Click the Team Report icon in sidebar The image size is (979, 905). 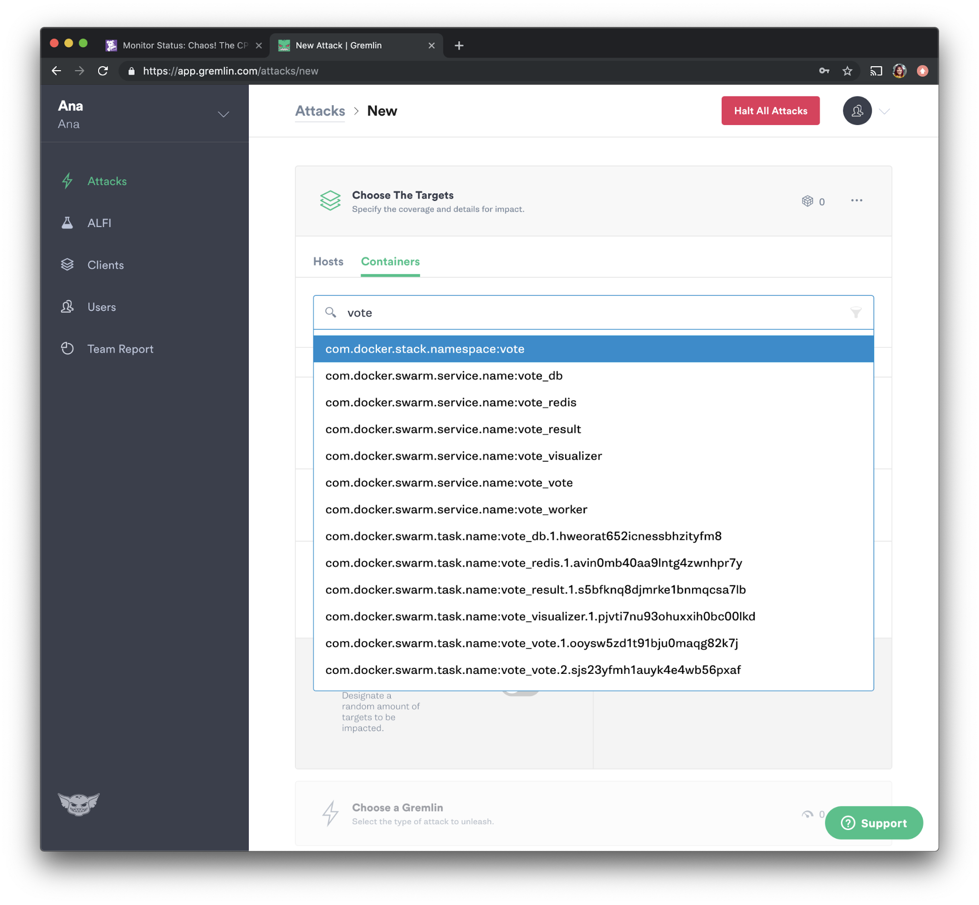tap(68, 349)
